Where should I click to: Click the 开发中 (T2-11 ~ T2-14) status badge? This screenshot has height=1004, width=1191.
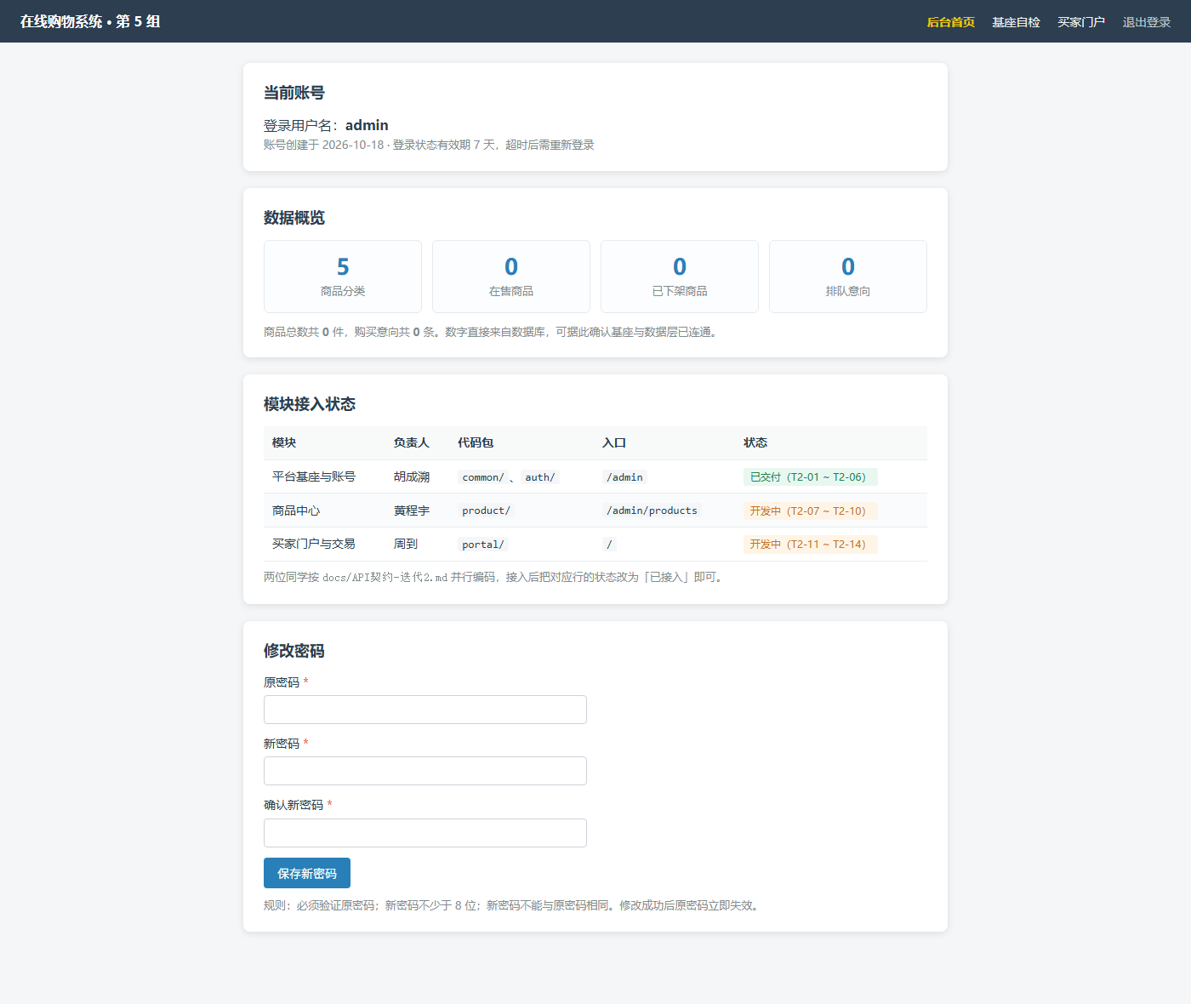click(x=810, y=545)
